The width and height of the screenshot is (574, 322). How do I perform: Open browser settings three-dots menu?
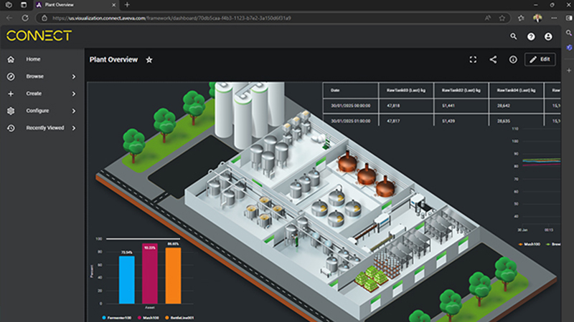click(x=554, y=18)
